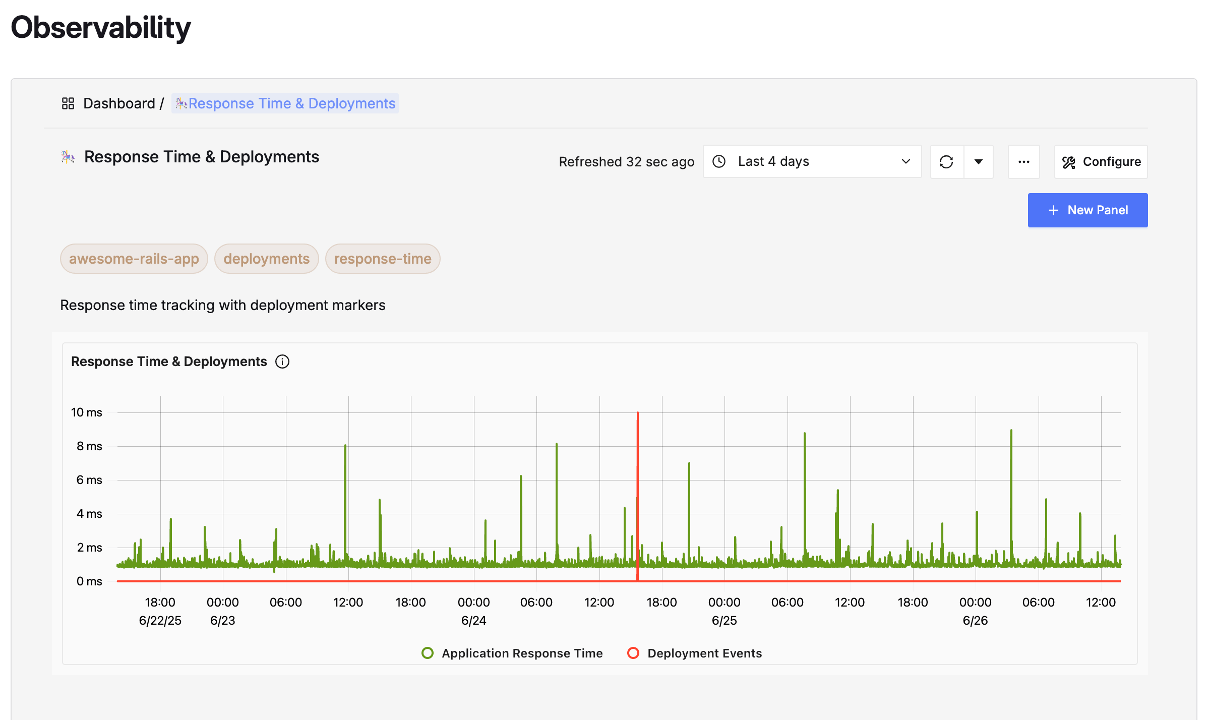Click the carousel icon beside panel title

pyautogui.click(x=67, y=157)
